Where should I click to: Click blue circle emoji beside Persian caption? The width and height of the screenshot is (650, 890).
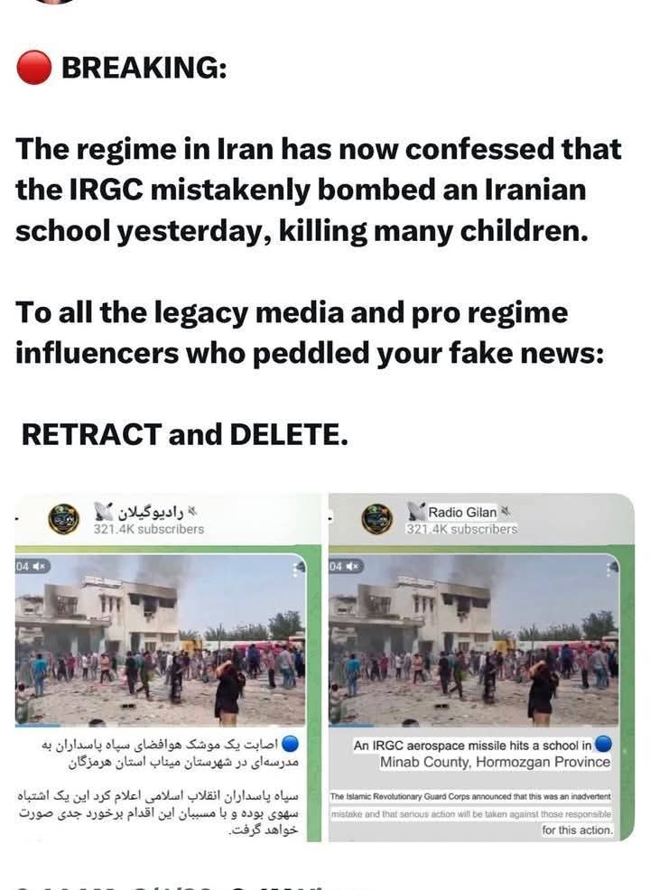tap(290, 743)
